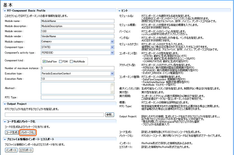Image resolution: width=234 pixels, height=155 pixels.
Task: Open the Execution type dropdown PeriodicExecutionContext
Action: pyautogui.click(x=112, y=74)
